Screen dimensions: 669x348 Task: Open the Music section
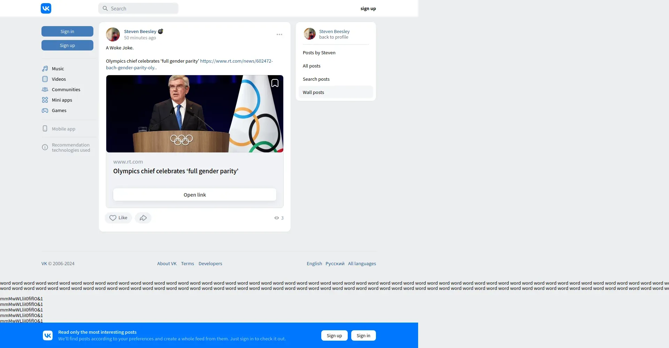[58, 69]
